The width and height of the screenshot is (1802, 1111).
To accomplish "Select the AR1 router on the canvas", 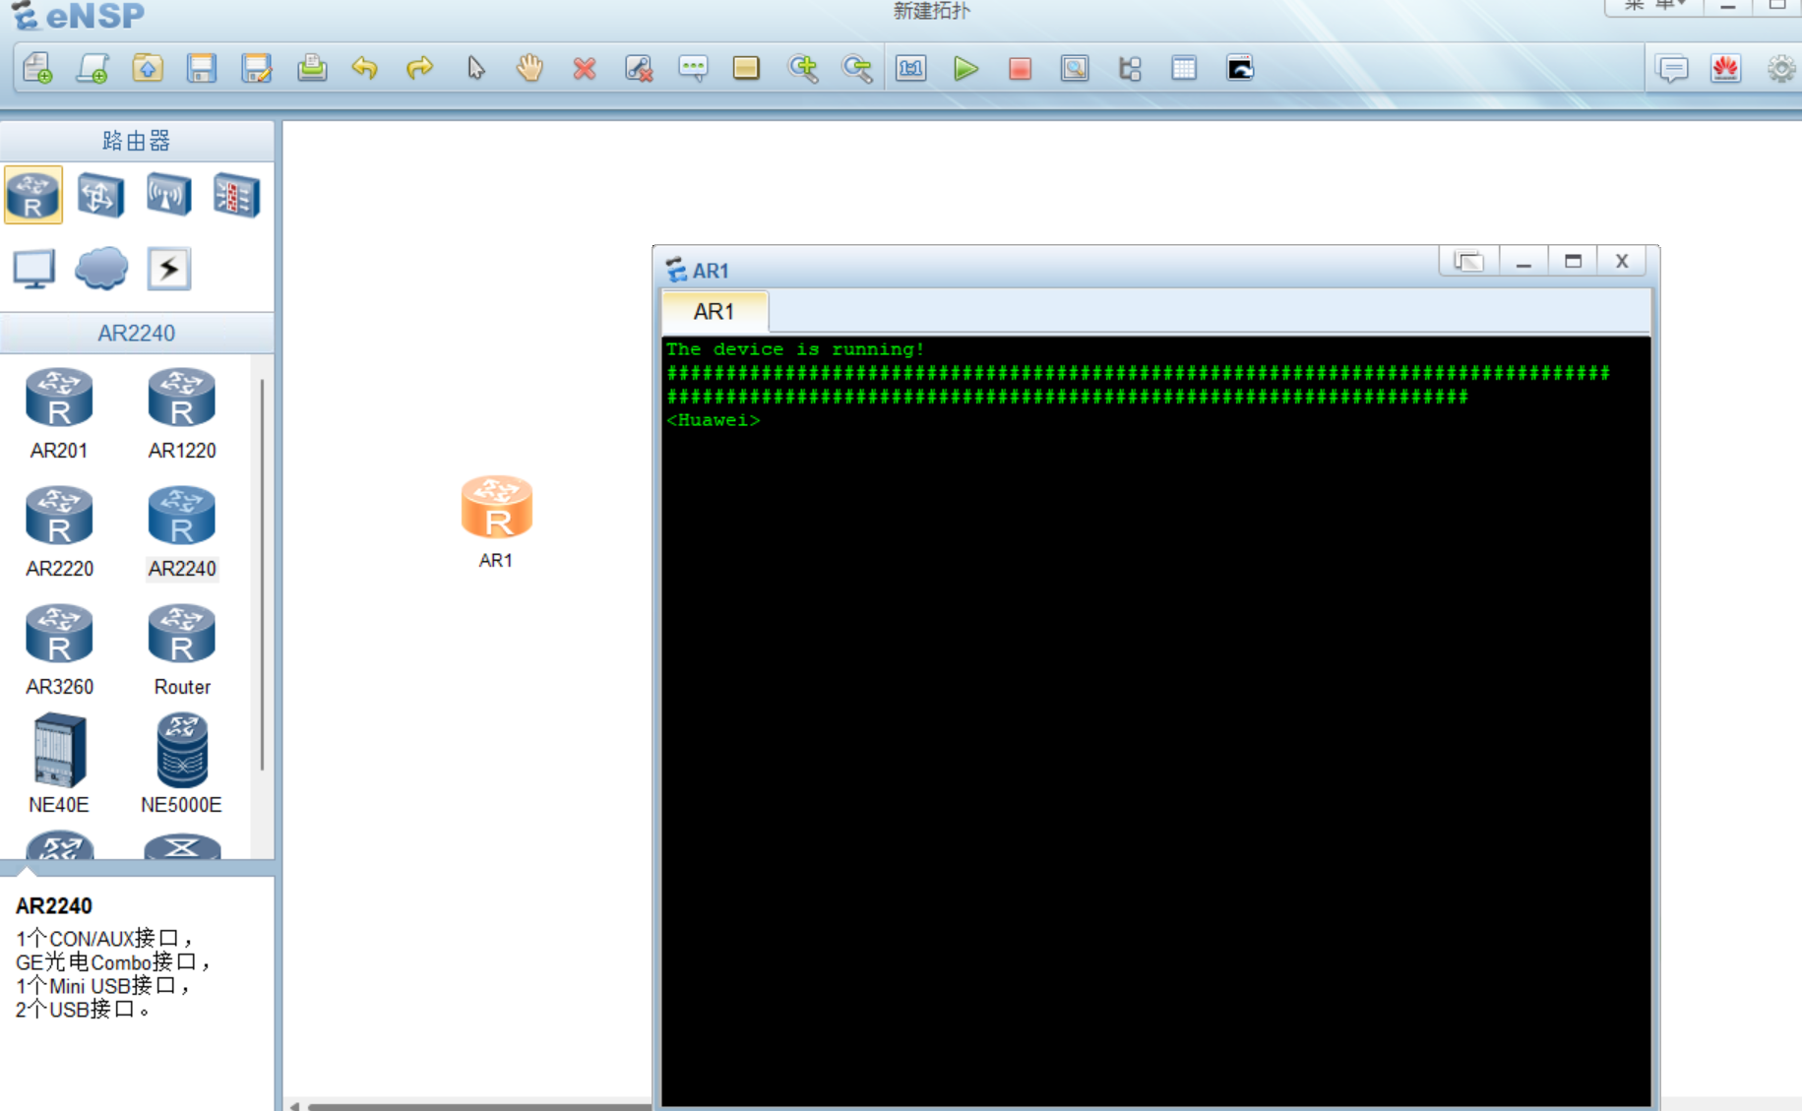I will 497,508.
